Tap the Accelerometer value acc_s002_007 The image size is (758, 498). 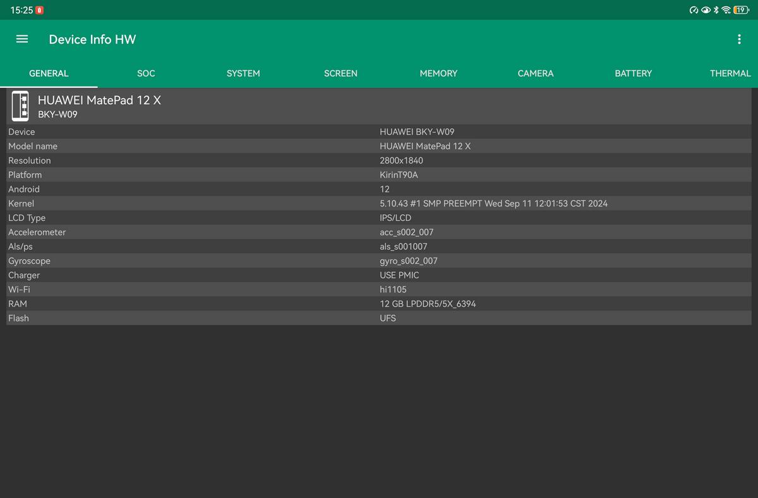pyautogui.click(x=407, y=232)
